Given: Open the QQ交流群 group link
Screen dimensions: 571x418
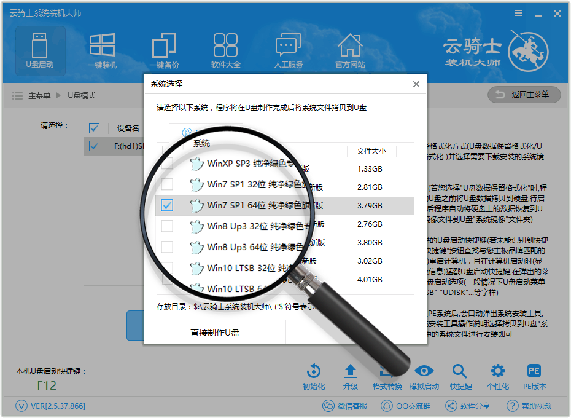Looking at the screenshot, I should pos(406,406).
